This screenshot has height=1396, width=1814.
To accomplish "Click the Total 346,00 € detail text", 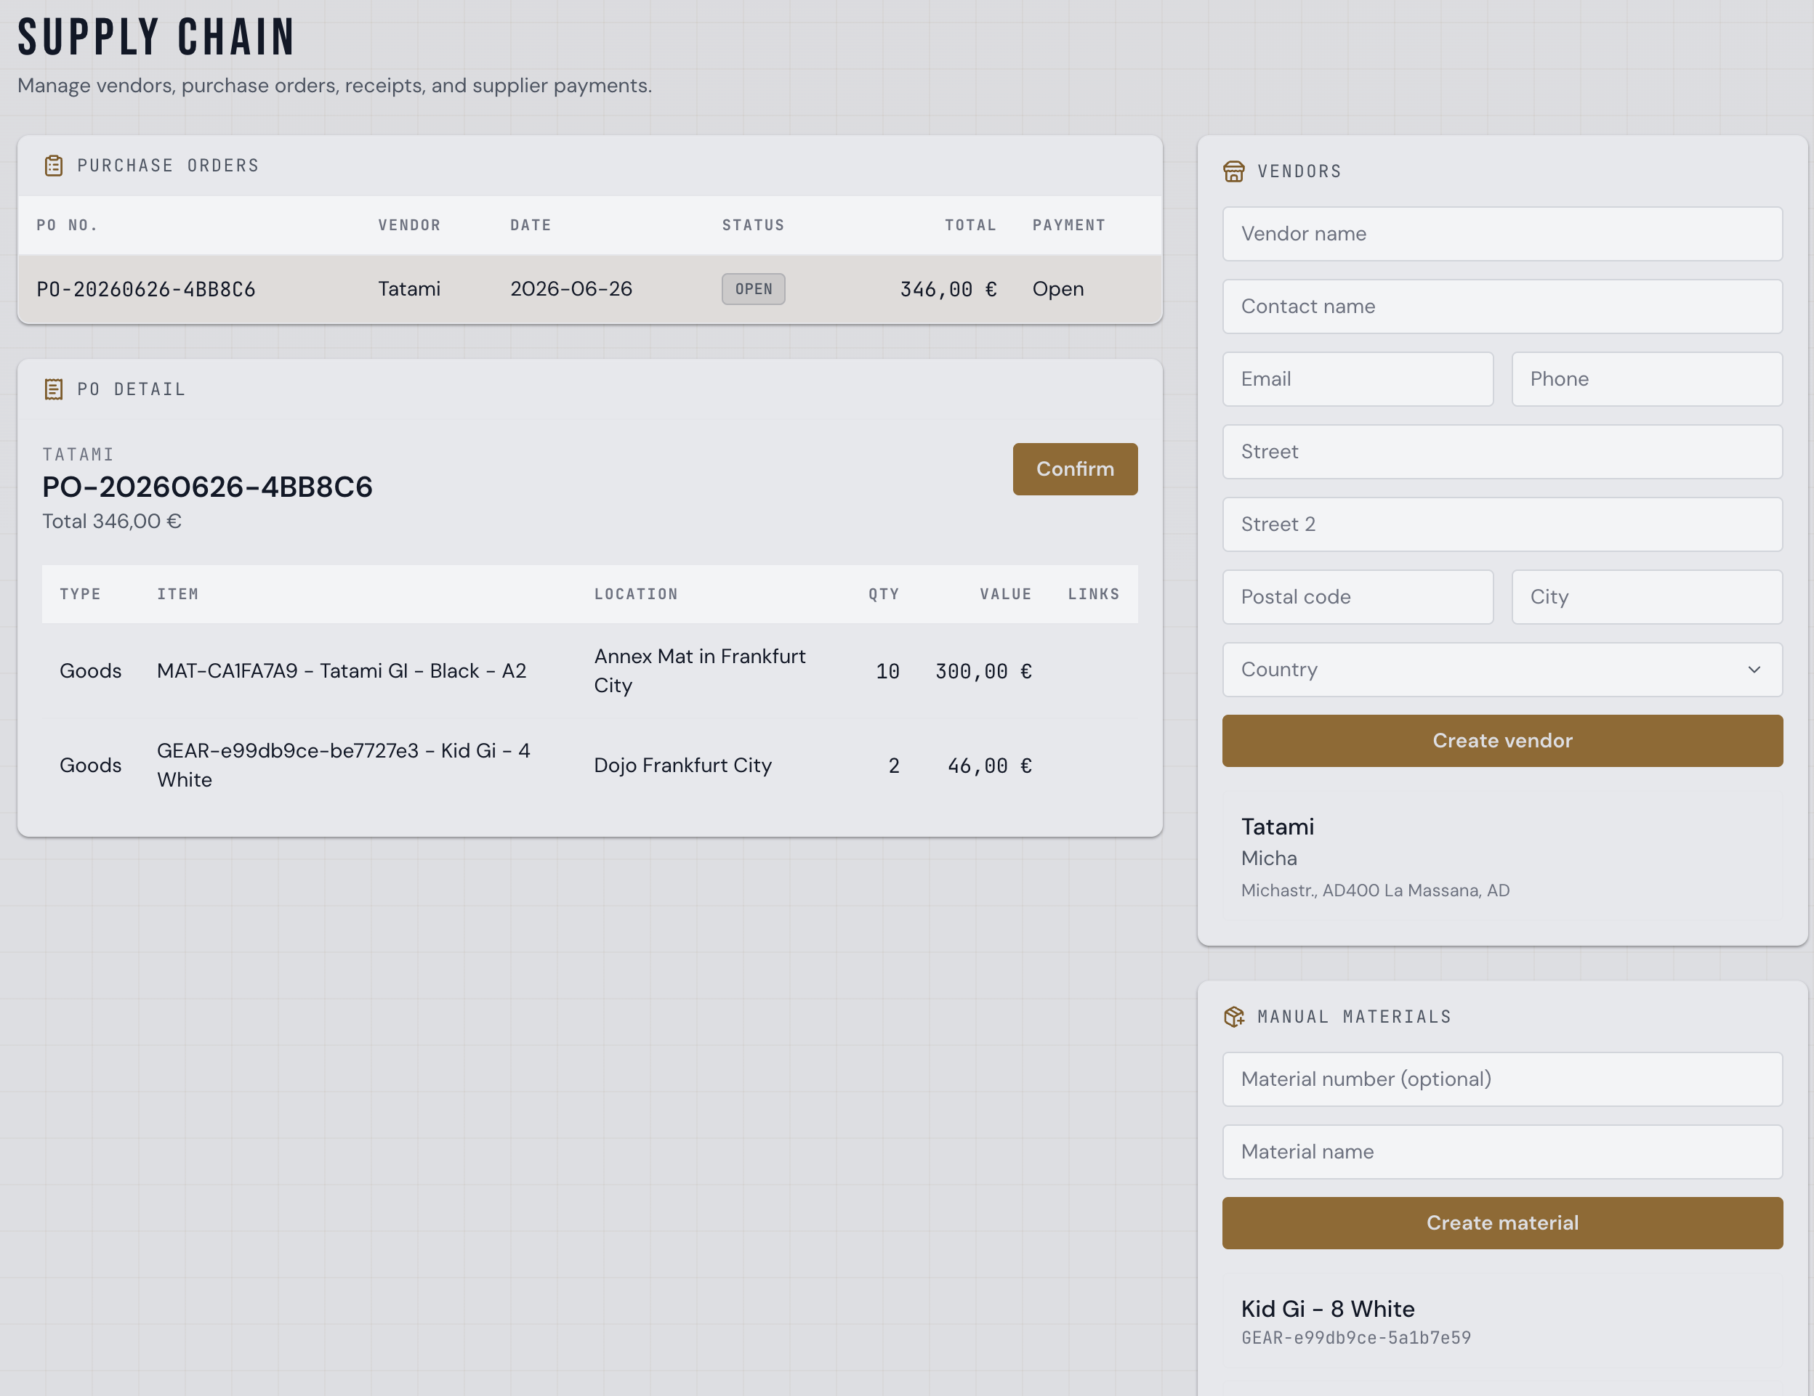I will (x=112, y=522).
